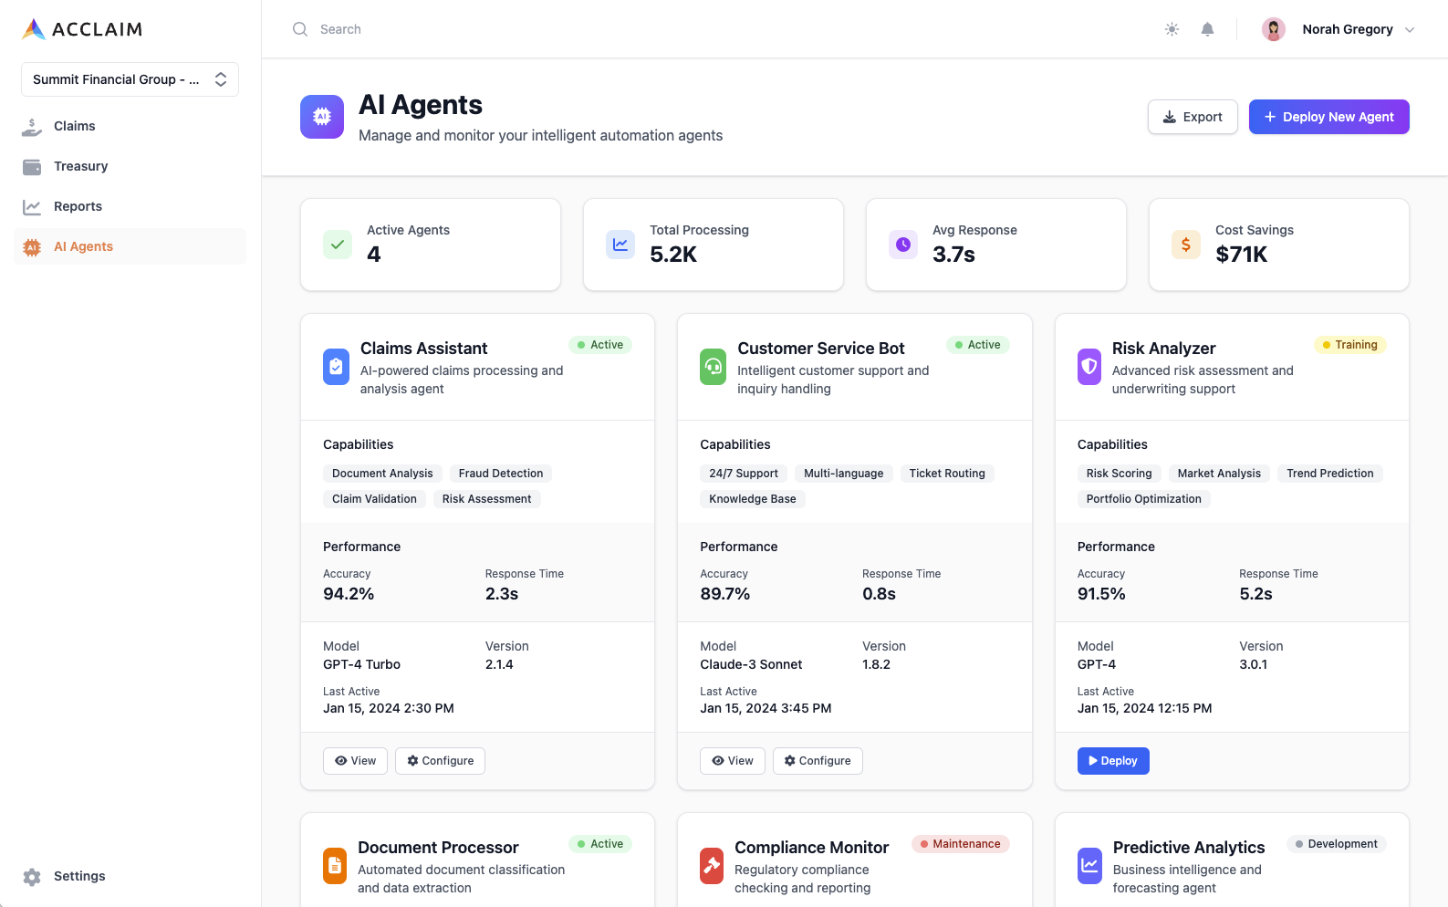View the Customer Service Bot agent

click(733, 761)
